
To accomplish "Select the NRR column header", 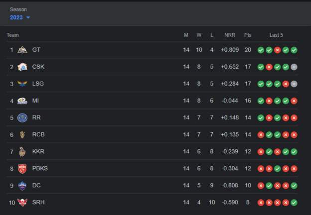I will point(230,35).
